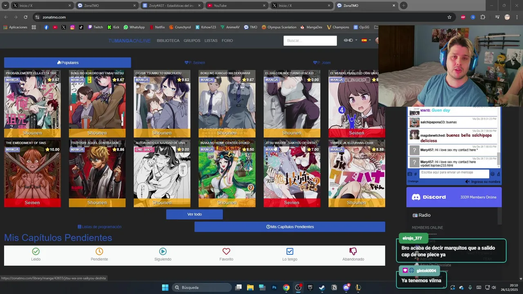Reload the page with the refresh icon
The image size is (523, 294).
coord(25,17)
